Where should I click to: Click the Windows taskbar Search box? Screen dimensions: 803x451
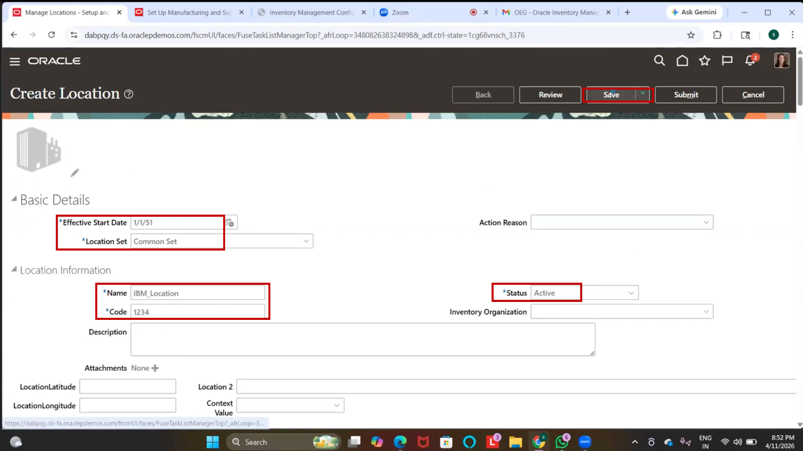point(284,442)
